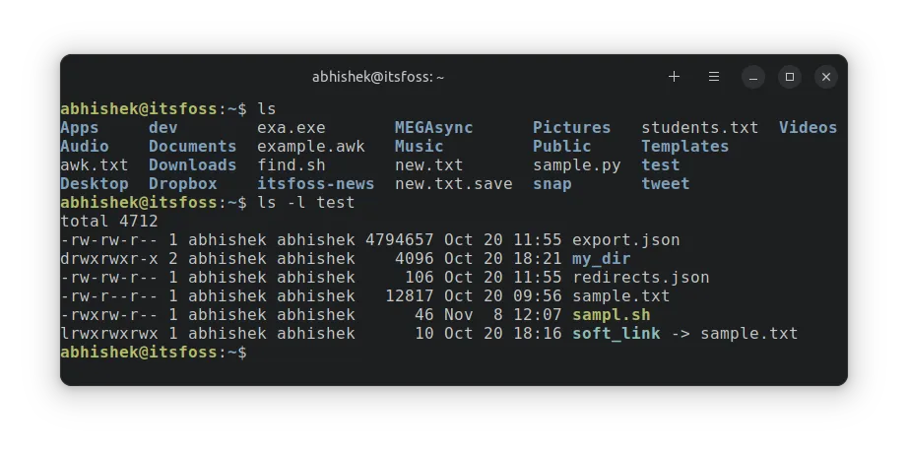Click the new.txt.save file name
This screenshot has height=452, width=908.
point(453,184)
